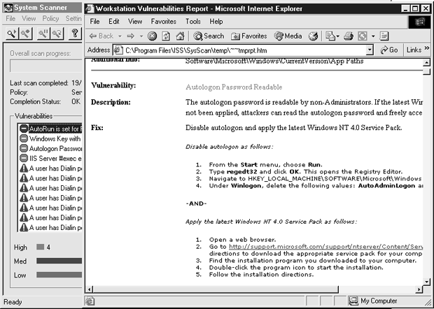Click the History icon in toolbar

pos(313,36)
